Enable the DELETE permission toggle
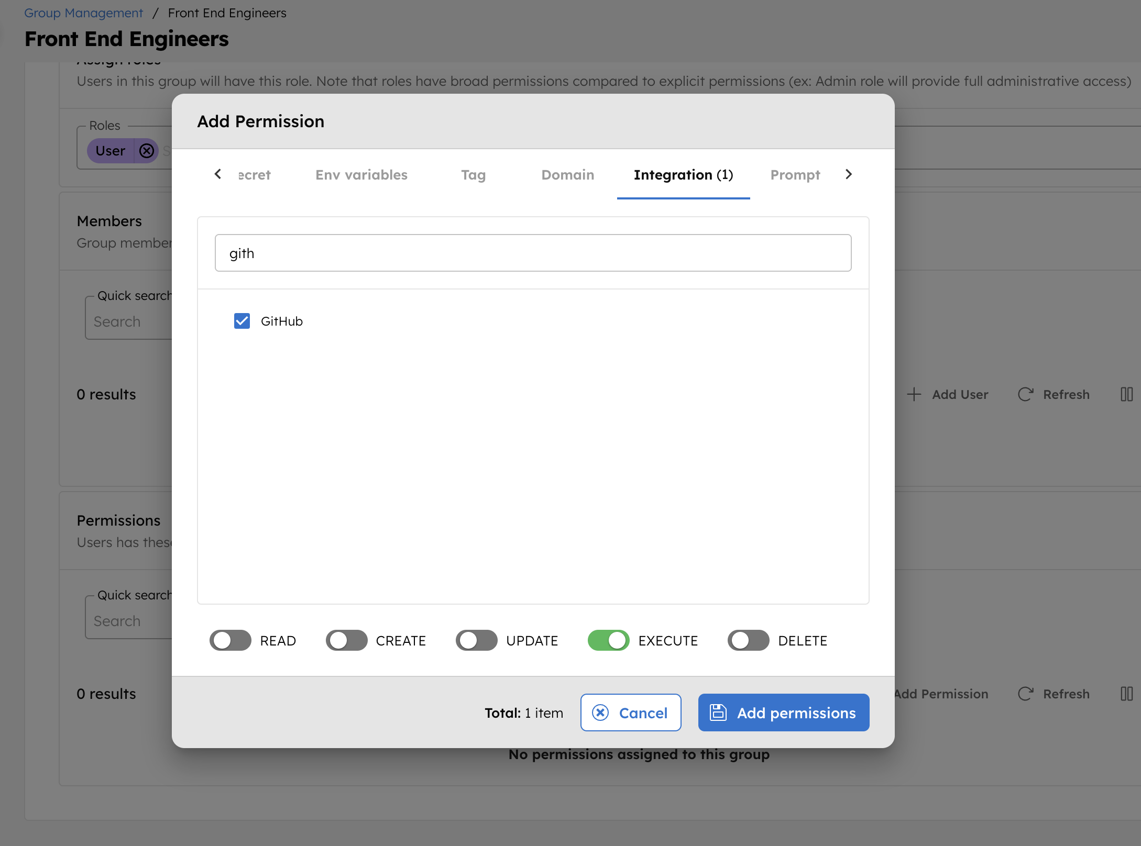This screenshot has width=1141, height=846. tap(748, 640)
